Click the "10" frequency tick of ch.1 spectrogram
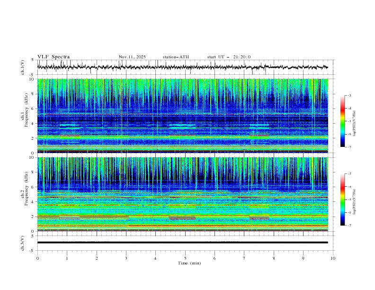This screenshot has width=375, height=290. 32,79
